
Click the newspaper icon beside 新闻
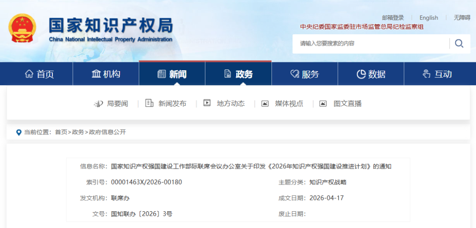[161, 74]
